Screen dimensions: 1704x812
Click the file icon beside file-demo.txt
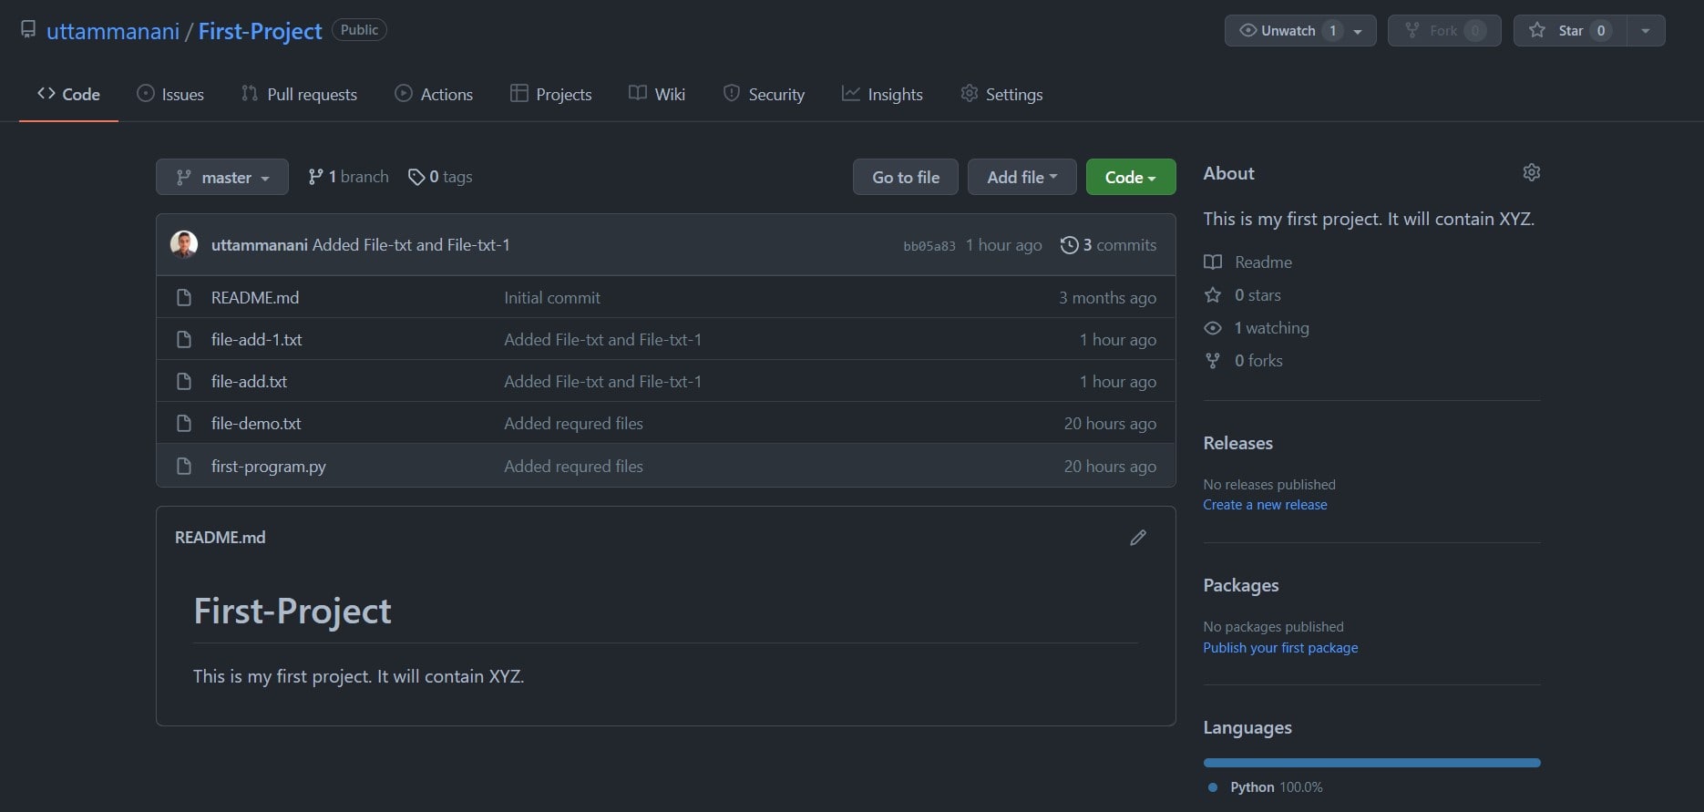click(184, 423)
